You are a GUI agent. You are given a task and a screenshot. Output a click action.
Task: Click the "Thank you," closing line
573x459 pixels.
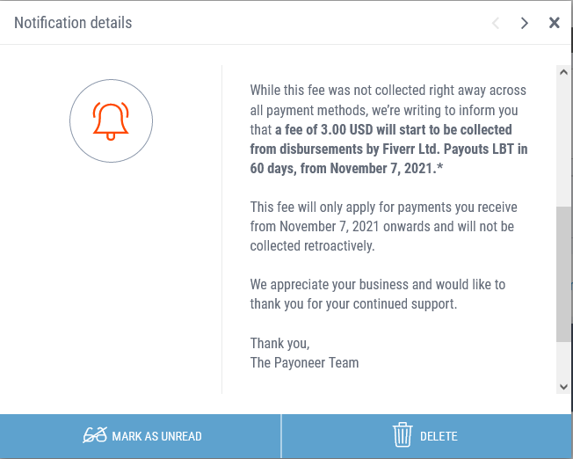click(x=279, y=343)
